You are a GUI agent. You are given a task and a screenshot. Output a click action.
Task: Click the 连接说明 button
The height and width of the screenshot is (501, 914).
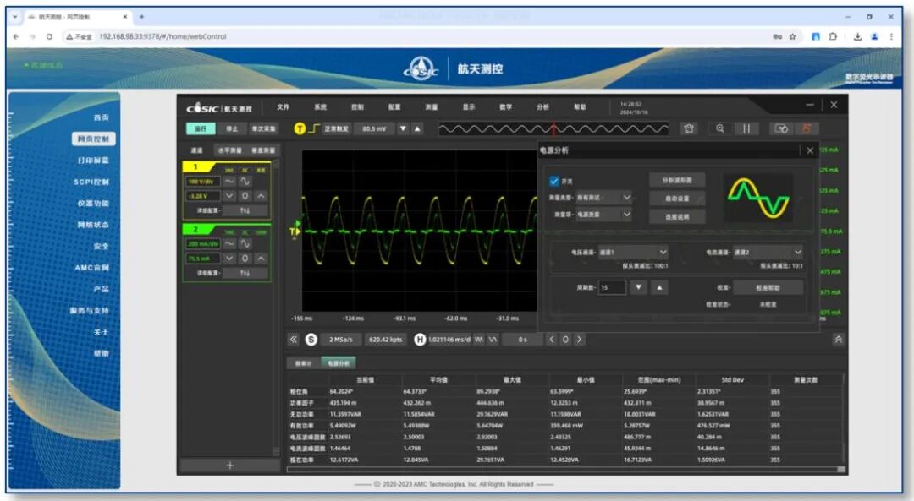(x=677, y=216)
